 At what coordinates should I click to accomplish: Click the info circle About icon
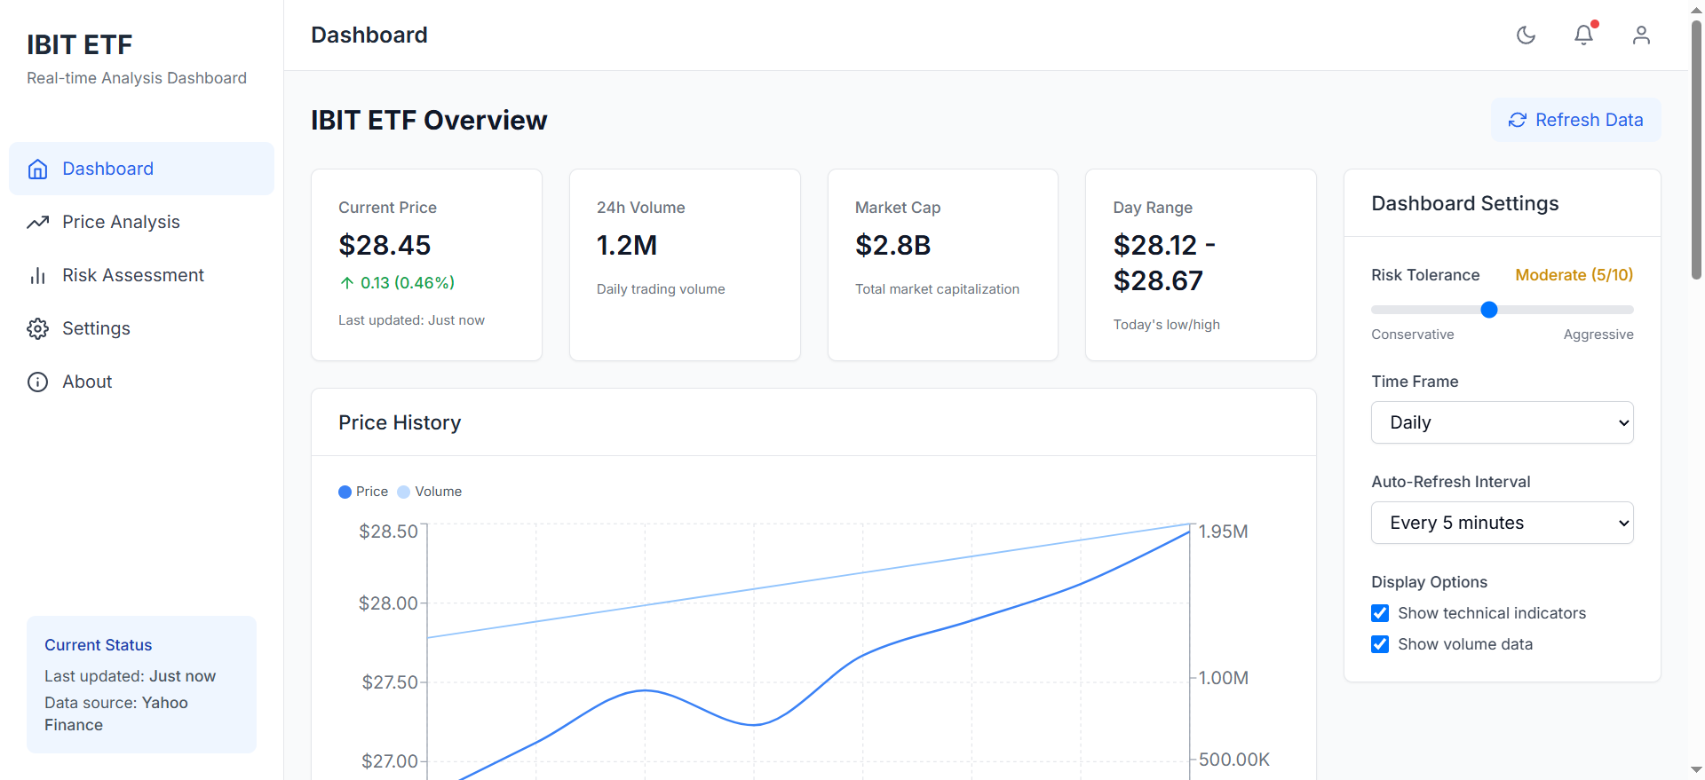coord(37,382)
